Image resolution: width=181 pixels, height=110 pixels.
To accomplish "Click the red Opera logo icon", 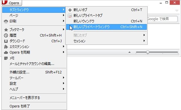I will tap(5, 2).
